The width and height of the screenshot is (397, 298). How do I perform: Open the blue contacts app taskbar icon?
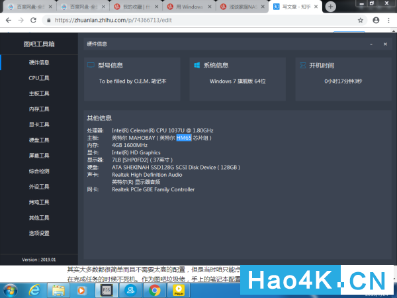pyautogui.click(x=130, y=291)
